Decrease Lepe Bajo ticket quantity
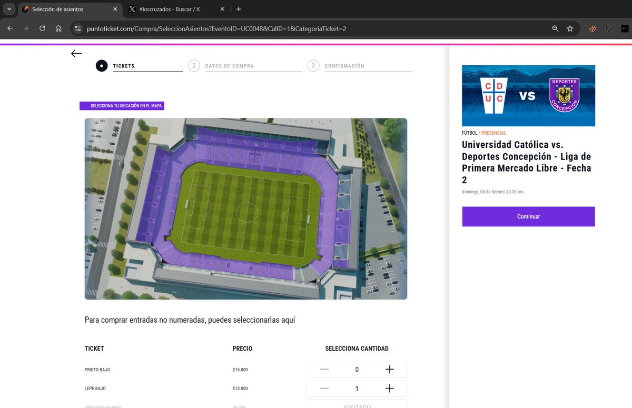Image resolution: width=632 pixels, height=408 pixels. pos(324,389)
